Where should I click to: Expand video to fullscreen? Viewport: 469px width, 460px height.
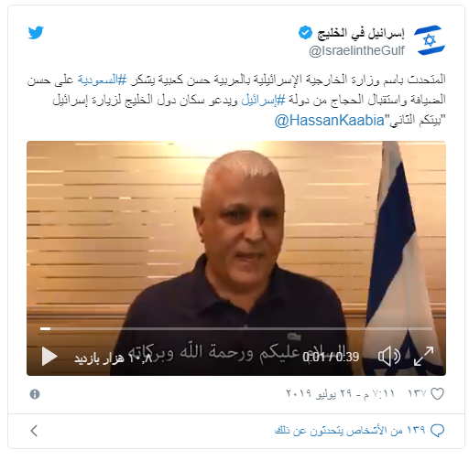tap(423, 356)
